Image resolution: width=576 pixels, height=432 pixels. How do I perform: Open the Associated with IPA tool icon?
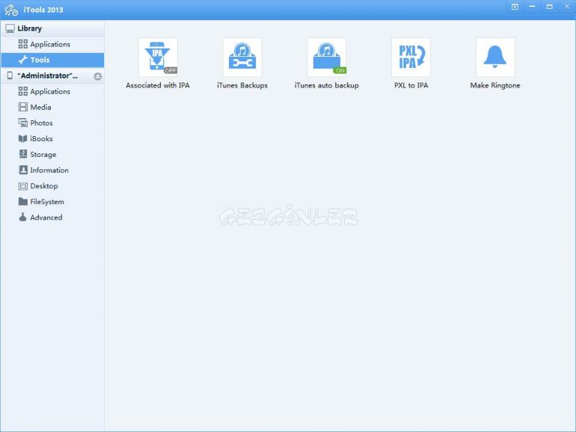pyautogui.click(x=158, y=58)
